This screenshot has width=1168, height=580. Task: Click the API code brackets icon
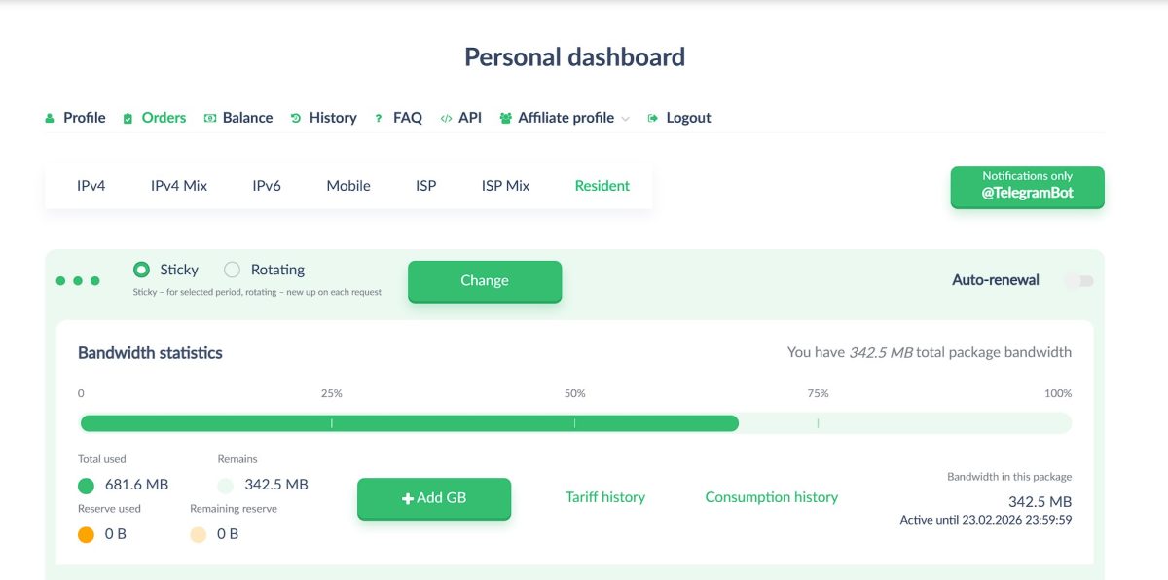point(446,118)
